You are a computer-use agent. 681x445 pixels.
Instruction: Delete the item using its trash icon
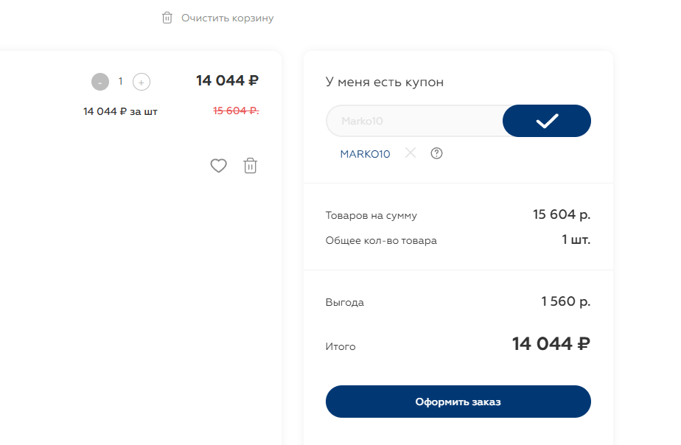tap(251, 166)
